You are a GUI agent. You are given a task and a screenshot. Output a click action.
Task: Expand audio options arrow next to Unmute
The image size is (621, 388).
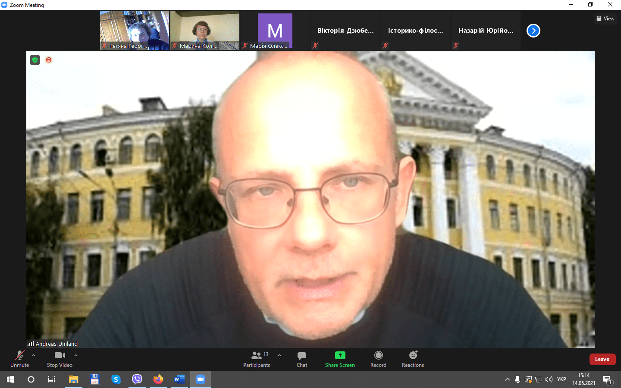click(34, 355)
